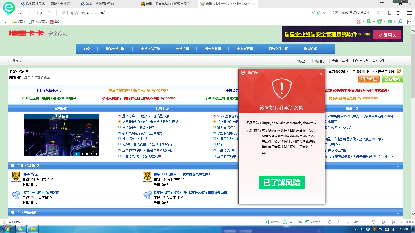
Task: Open the dropdown arrow beside undo icon
Action: [x=403, y=13]
